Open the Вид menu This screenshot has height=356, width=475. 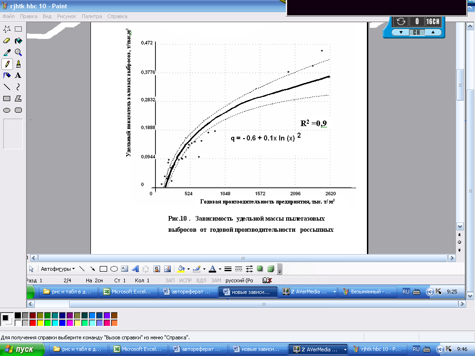(x=47, y=16)
